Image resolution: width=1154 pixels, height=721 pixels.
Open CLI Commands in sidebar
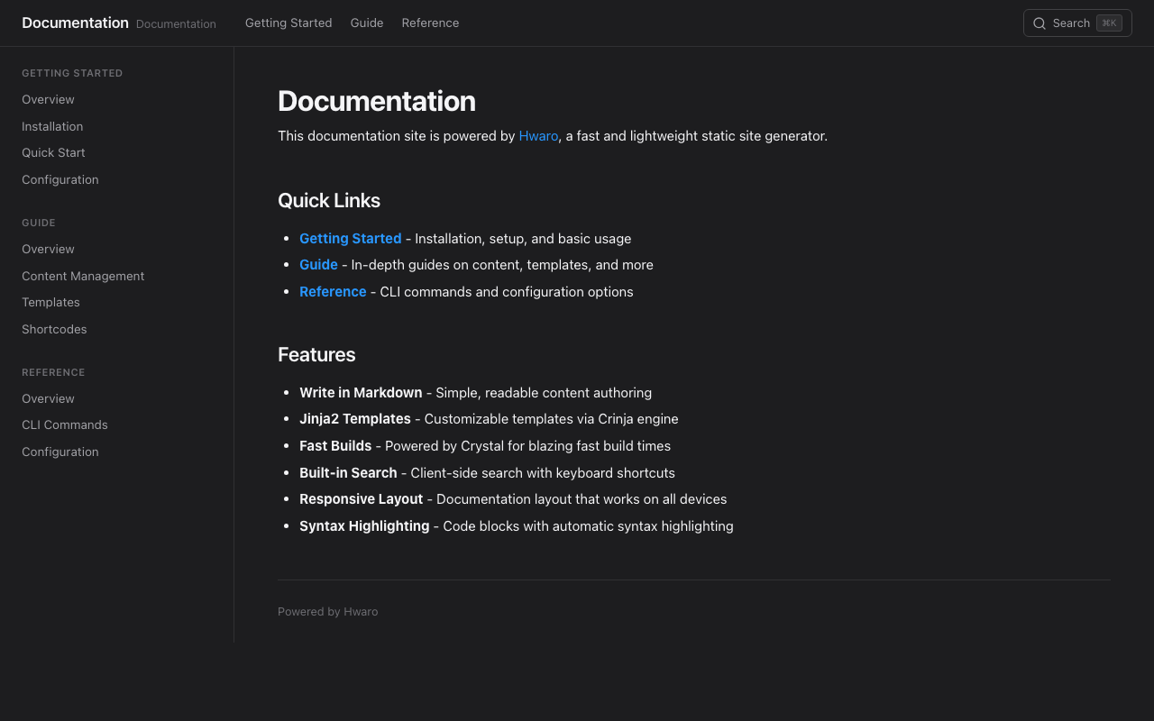(65, 425)
